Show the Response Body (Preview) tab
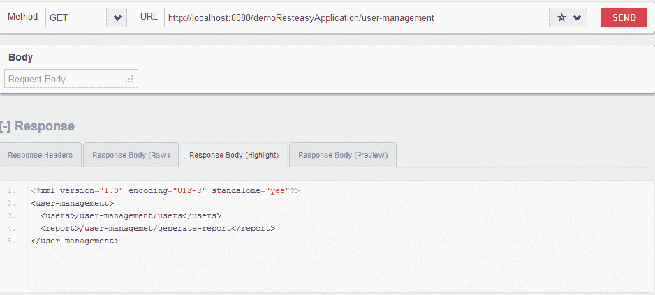 click(x=343, y=156)
